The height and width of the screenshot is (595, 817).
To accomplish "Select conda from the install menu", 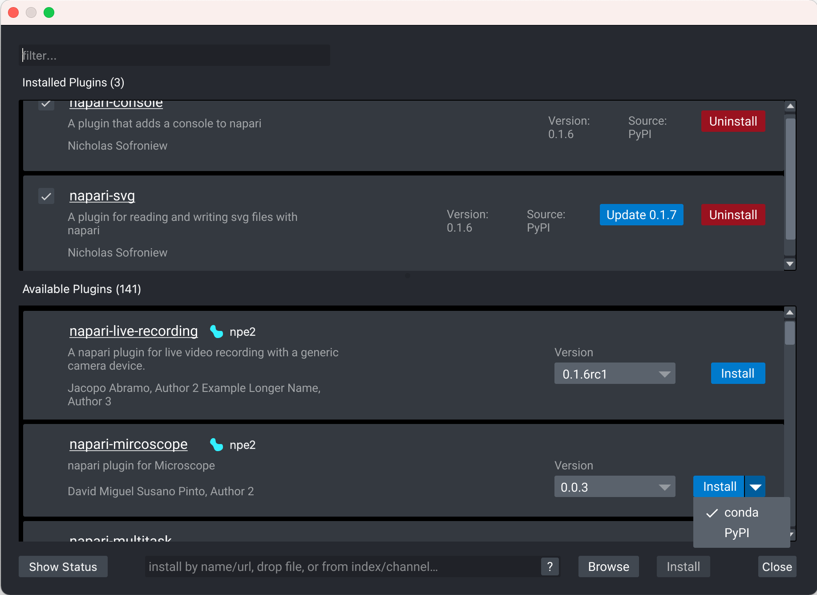I will pos(741,513).
